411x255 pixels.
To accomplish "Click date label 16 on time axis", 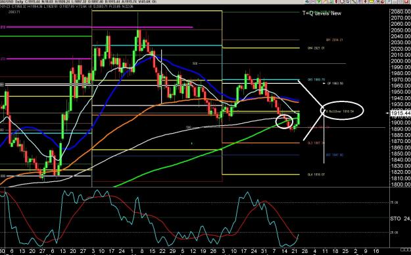I will [375, 251].
